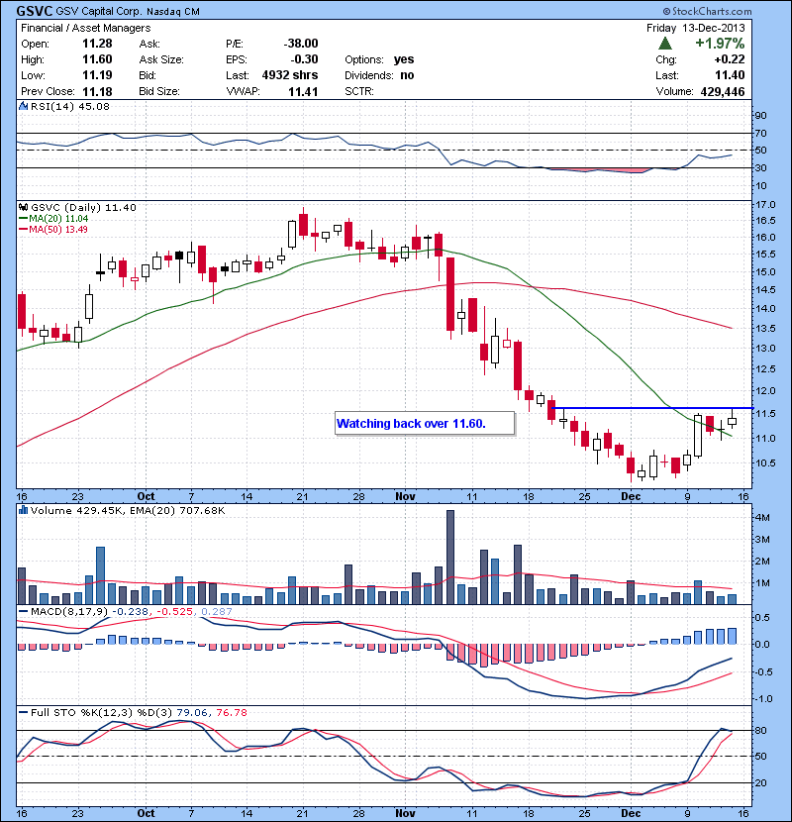Click the P/E value -38.00
Viewport: 792px width, 822px height.
tap(301, 44)
